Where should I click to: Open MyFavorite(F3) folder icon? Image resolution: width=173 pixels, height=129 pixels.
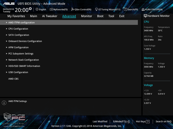(x=51, y=9)
